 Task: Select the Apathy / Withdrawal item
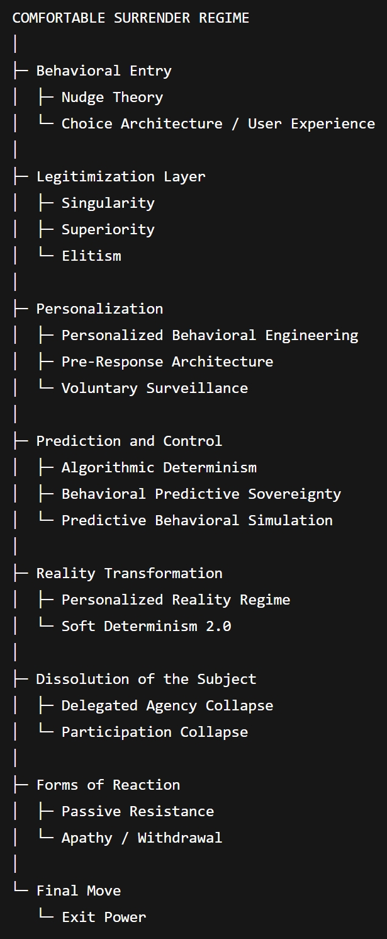click(x=142, y=838)
